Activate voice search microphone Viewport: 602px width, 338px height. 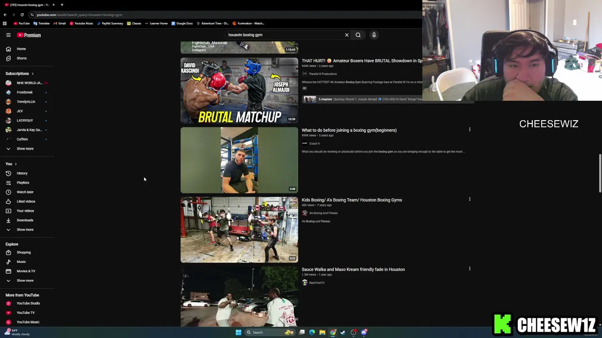tap(374, 35)
